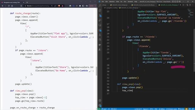Click the errors and warnings count in status bar
Screen dimensions: 195x110
[x=114, y=109]
